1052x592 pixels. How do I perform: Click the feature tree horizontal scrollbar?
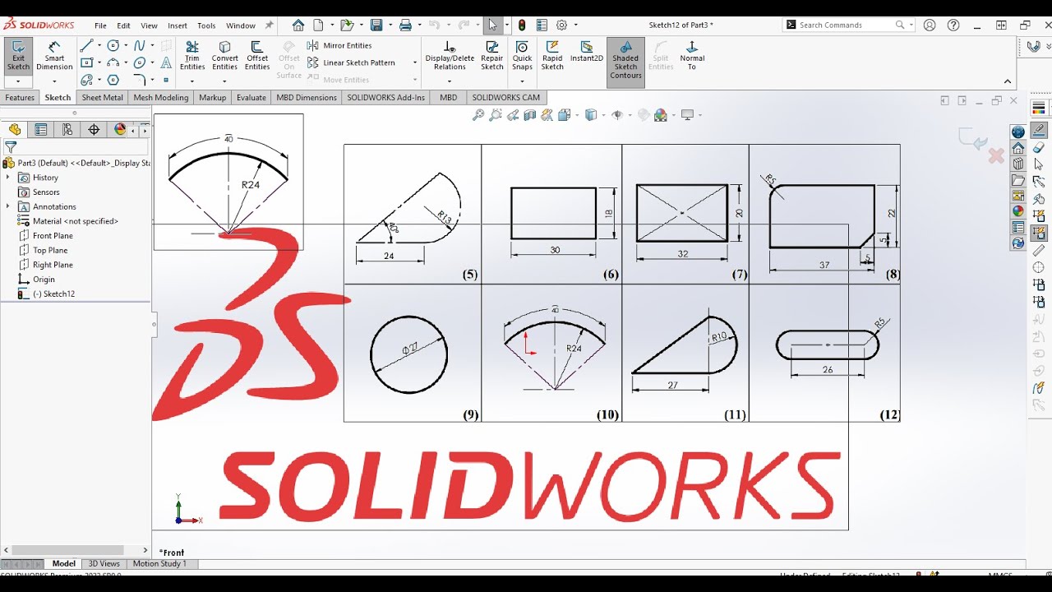pos(75,549)
